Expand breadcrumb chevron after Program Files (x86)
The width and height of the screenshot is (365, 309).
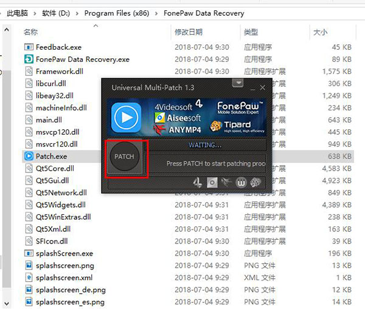[156, 13]
